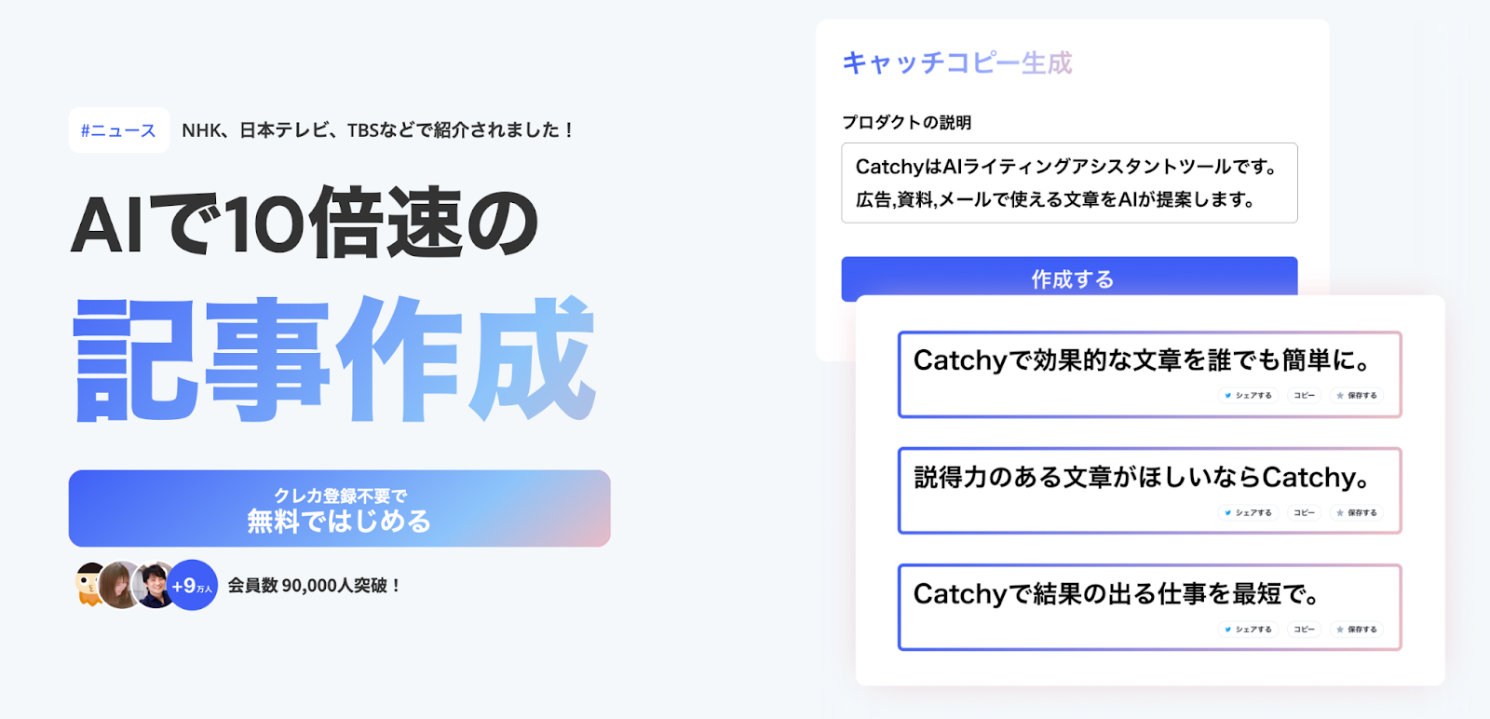
Task: Copy the 説得力のある文章 catchphrase with コピー
Action: pos(1304,513)
